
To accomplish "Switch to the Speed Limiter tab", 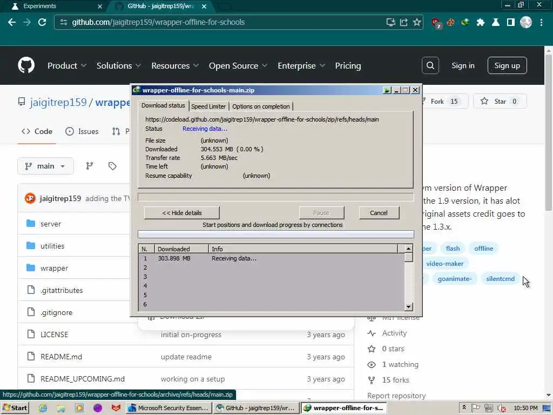I will click(208, 106).
